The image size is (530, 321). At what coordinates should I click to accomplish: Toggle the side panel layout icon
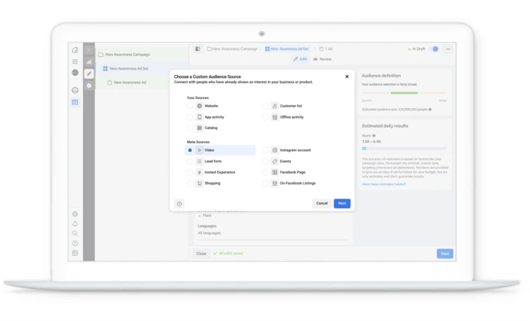198,49
